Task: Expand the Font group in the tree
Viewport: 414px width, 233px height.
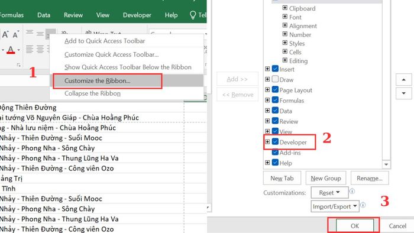Action: coord(285,17)
